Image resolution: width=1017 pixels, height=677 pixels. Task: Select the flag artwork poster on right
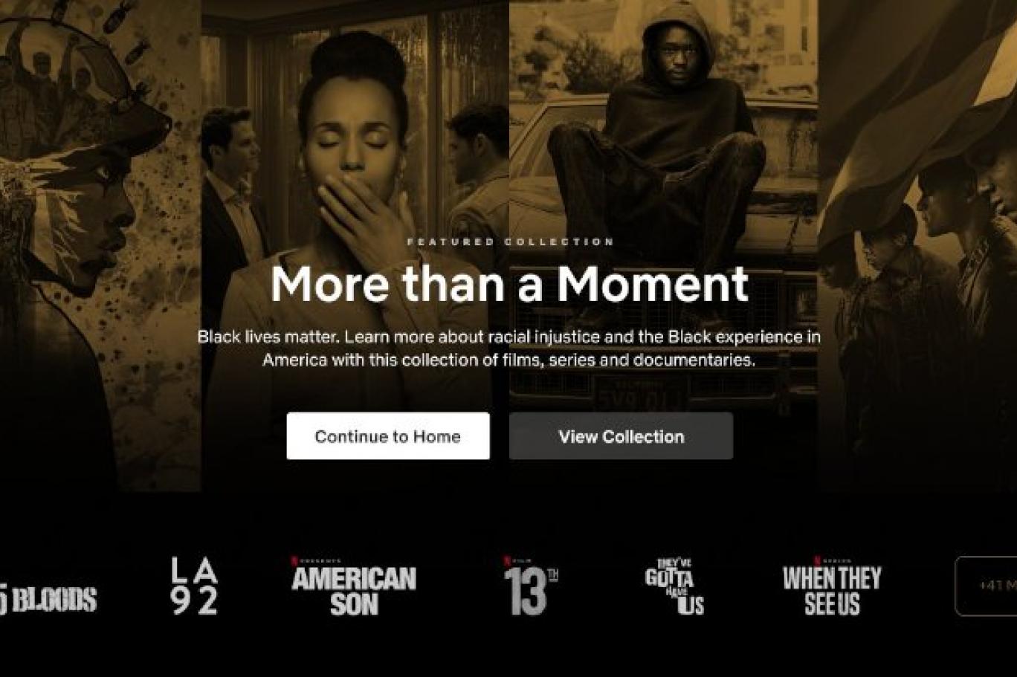pos(917,245)
